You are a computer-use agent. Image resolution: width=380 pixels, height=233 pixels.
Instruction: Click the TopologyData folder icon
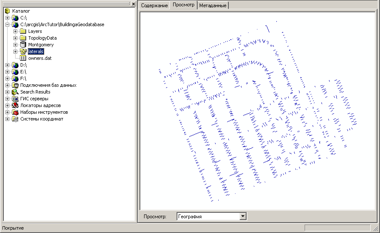tap(23, 38)
